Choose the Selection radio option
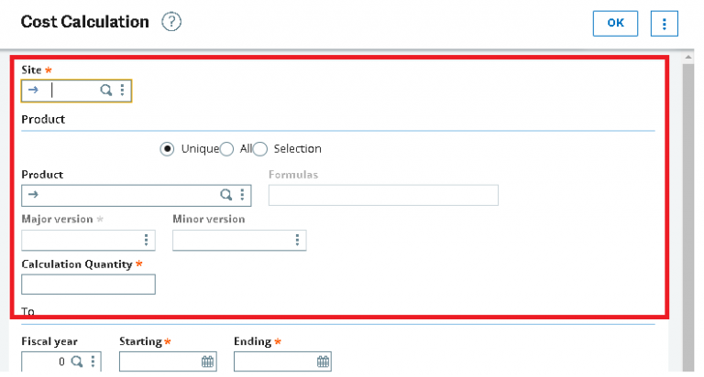This screenshot has height=377, width=704. pyautogui.click(x=260, y=149)
